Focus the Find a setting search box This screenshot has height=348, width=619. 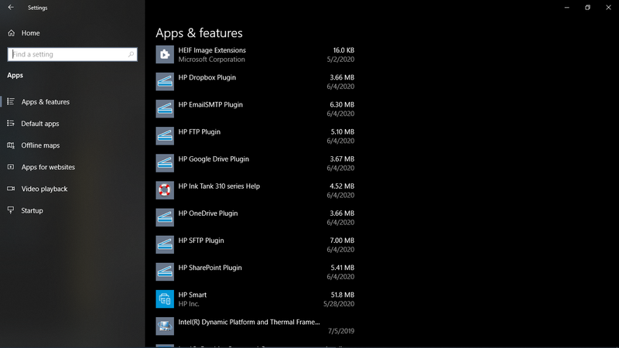(72, 54)
